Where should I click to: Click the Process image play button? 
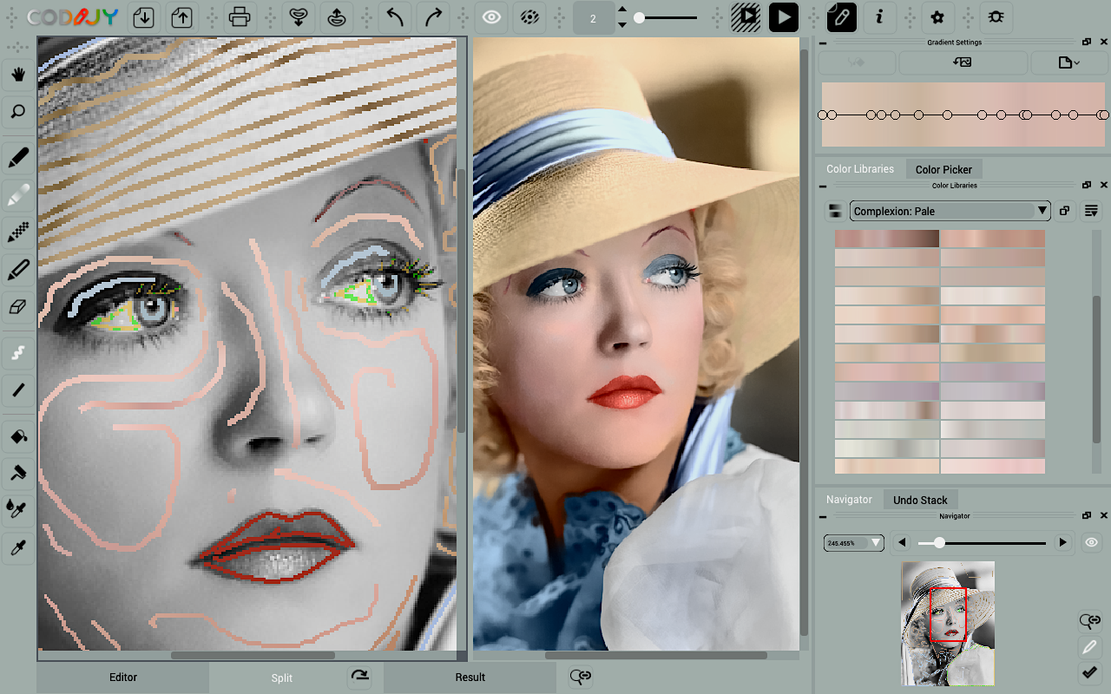(784, 16)
